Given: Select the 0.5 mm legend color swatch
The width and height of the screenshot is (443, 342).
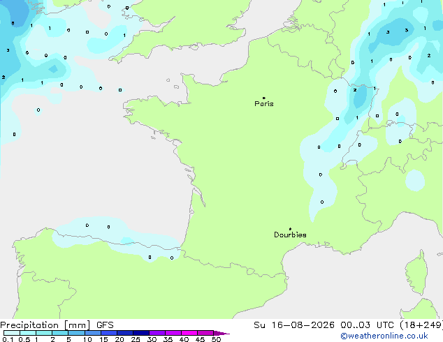Looking at the screenshot, I should click(28, 333).
